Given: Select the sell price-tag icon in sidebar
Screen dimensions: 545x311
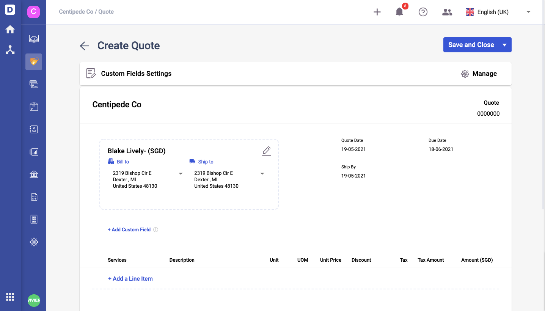Looking at the screenshot, I should (x=34, y=62).
